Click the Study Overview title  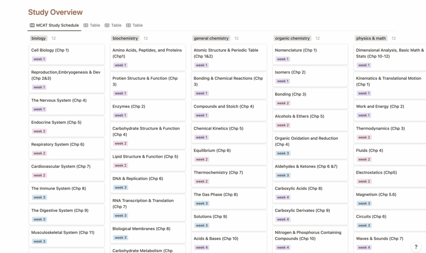coord(56,12)
